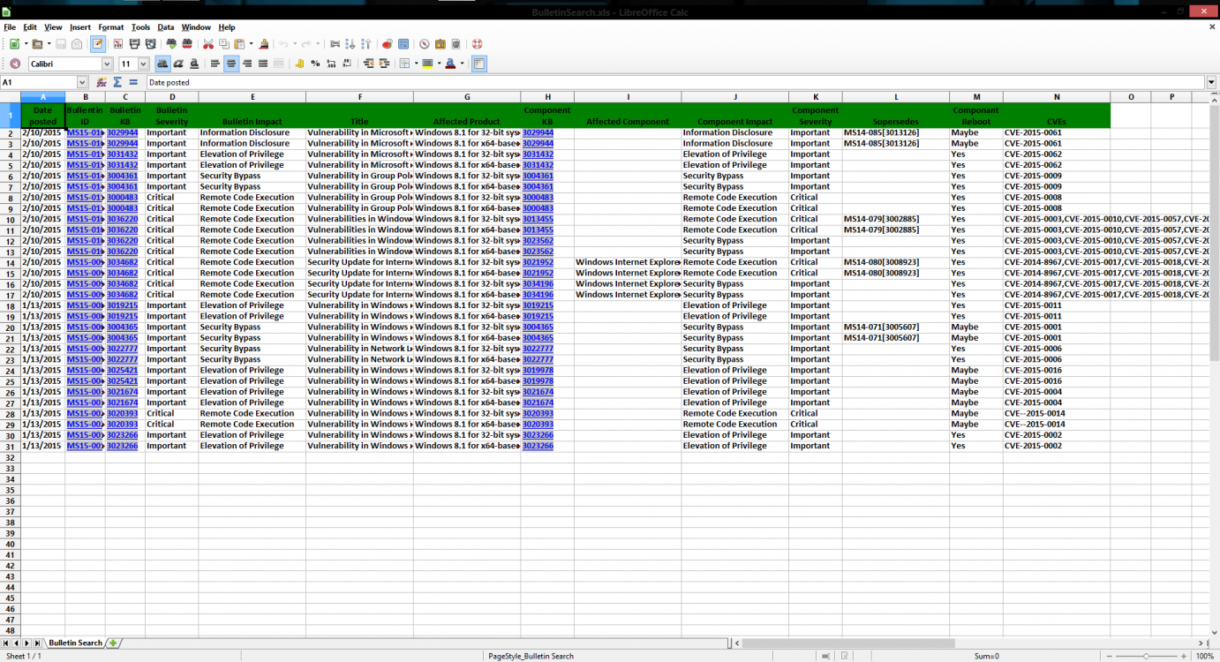This screenshot has height=662, width=1220.
Task: Click the Function equals icon
Action: click(x=133, y=82)
